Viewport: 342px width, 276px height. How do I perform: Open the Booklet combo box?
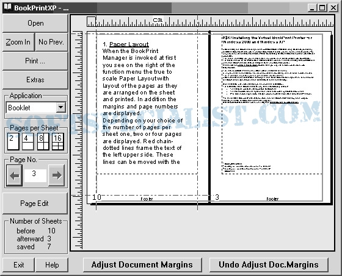[36, 107]
